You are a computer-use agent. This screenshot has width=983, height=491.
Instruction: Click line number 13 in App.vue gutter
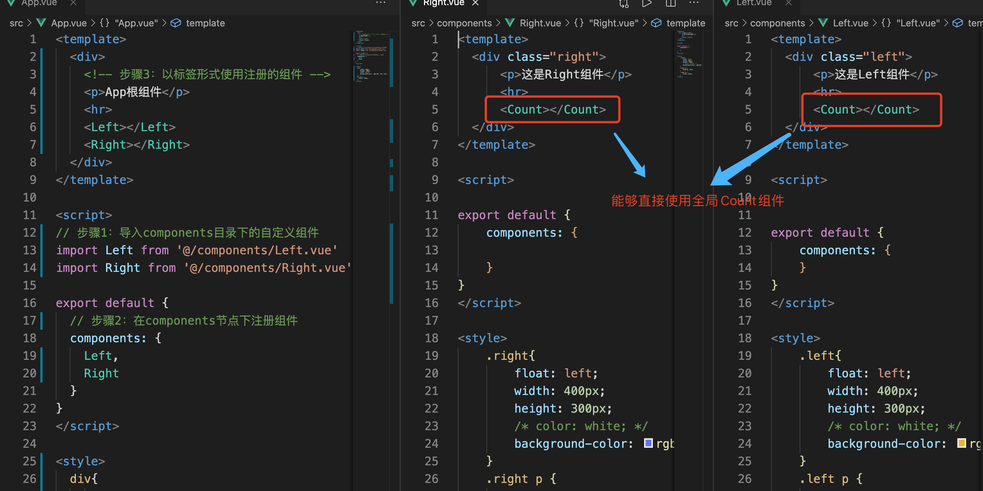point(30,250)
